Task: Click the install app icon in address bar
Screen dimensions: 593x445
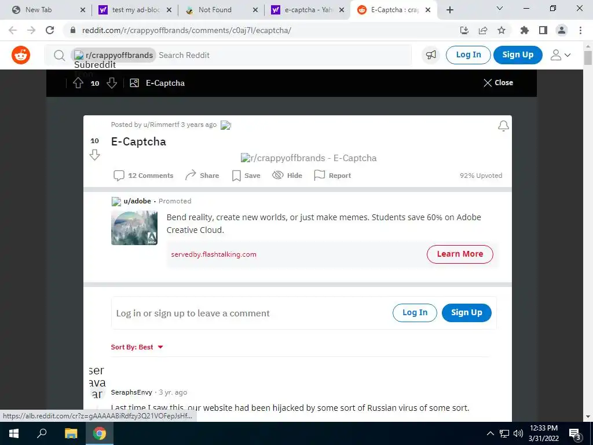Action: coord(464,30)
